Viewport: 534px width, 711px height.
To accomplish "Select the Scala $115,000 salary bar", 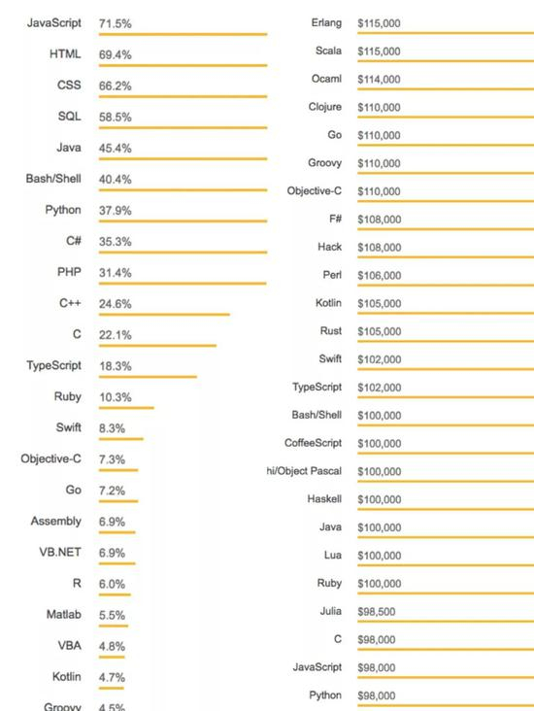I will point(446,61).
